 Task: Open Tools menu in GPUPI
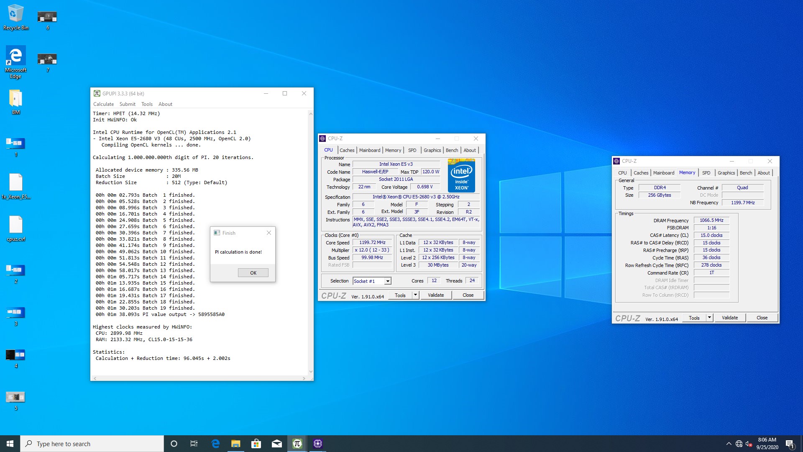(x=147, y=104)
